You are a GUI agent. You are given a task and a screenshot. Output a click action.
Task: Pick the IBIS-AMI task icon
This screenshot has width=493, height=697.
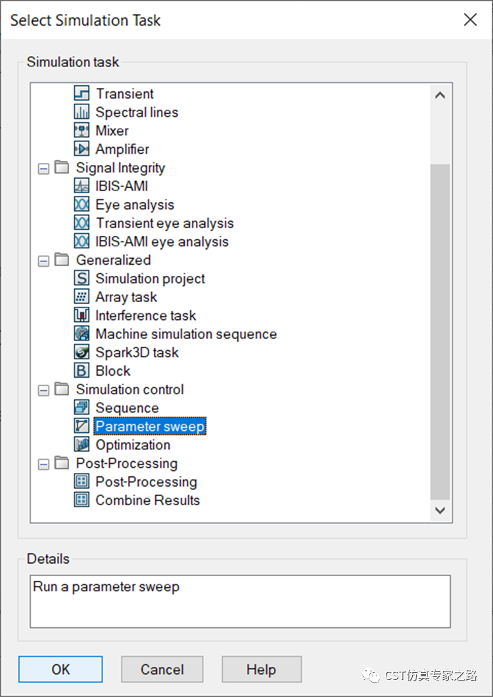pos(82,186)
